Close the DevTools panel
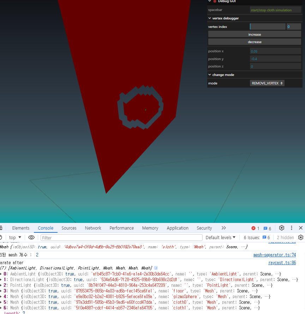305x314 pixels. (301, 228)
